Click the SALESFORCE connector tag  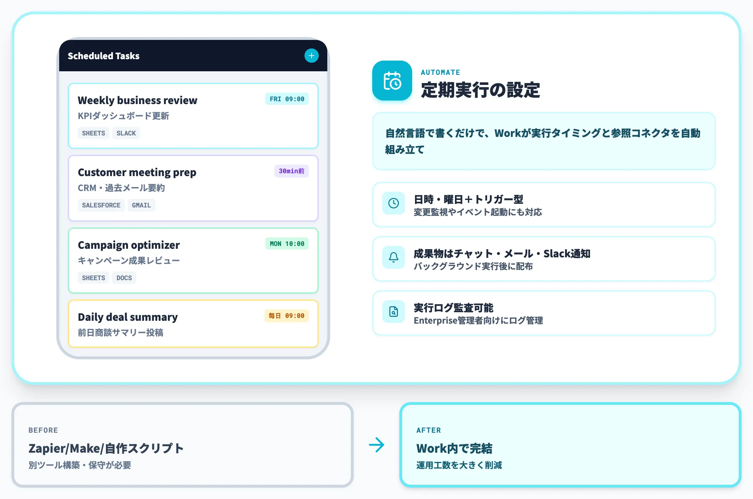[x=101, y=205]
